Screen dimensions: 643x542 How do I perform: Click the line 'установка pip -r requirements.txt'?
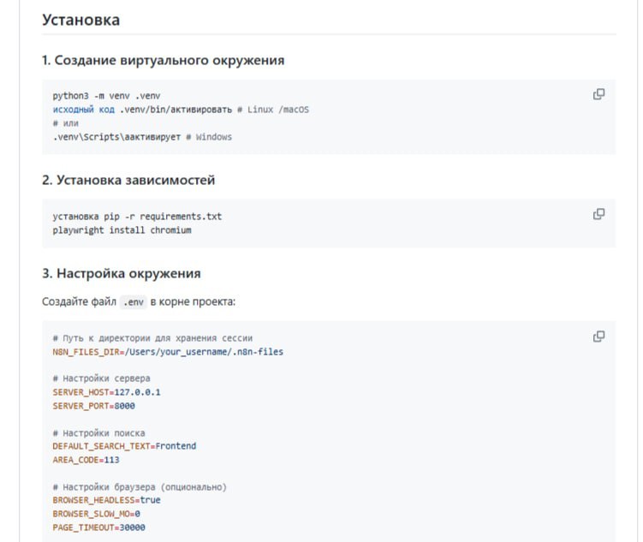[x=137, y=217]
